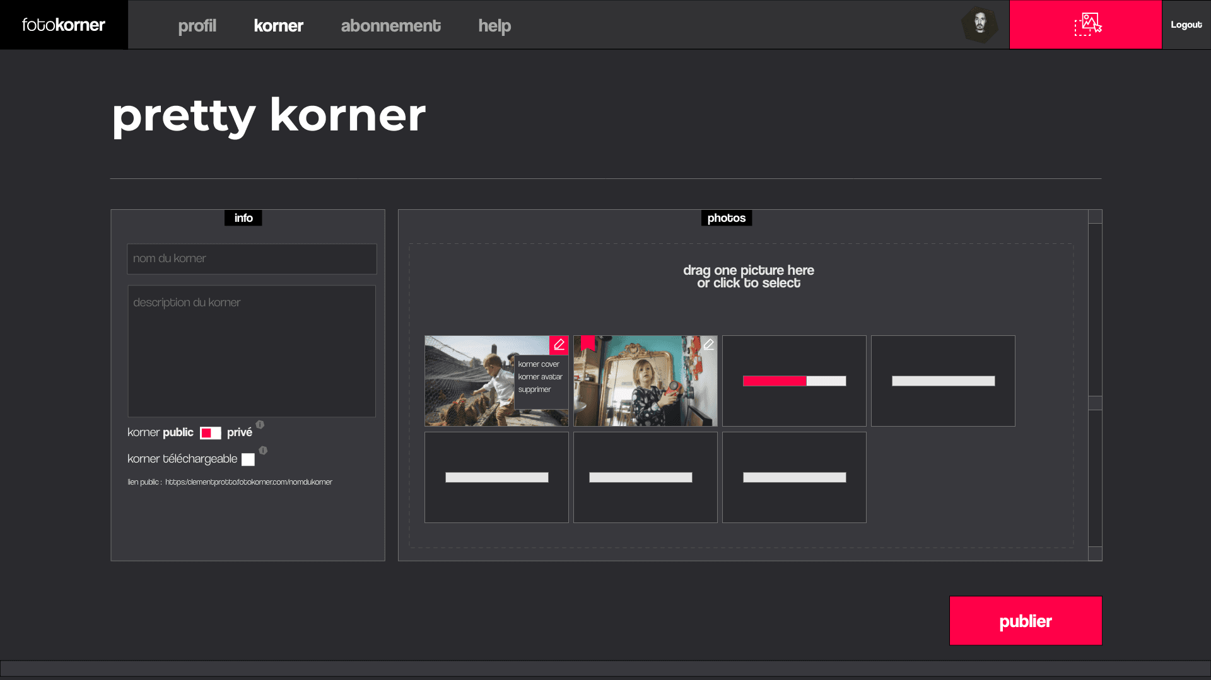Toggle korner public/privé switch

point(211,433)
